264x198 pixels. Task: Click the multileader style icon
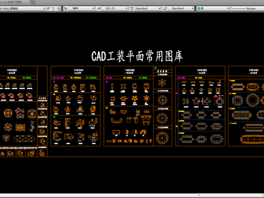point(165,8)
